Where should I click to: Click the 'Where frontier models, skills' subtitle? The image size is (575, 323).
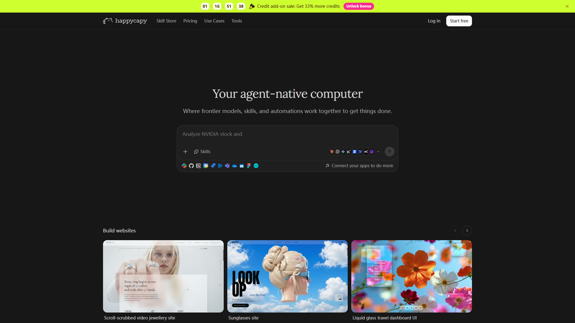click(x=287, y=111)
